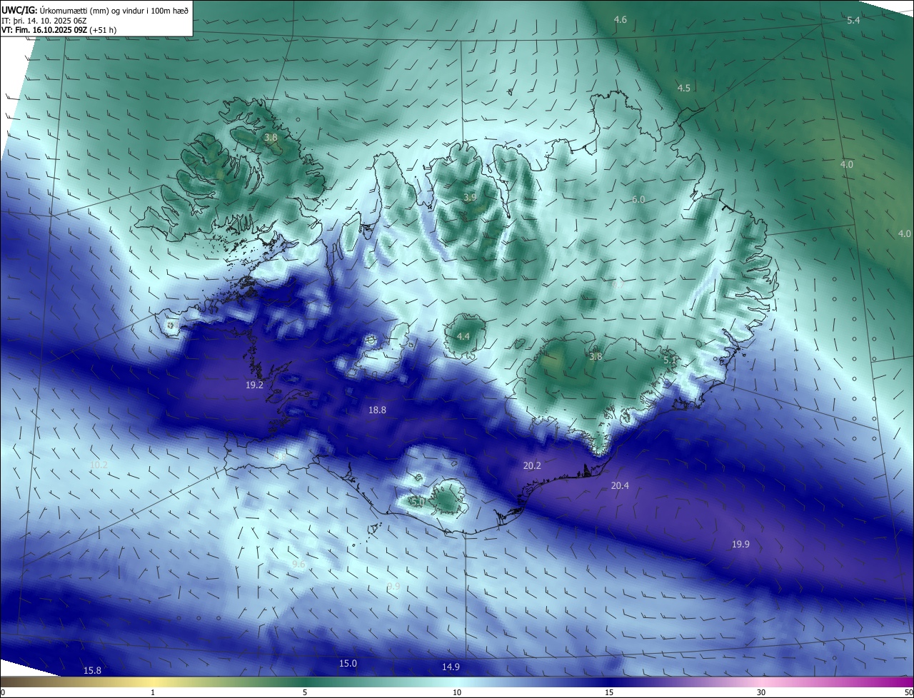
Task: Click the 6.0 value label
Action: pyautogui.click(x=638, y=199)
